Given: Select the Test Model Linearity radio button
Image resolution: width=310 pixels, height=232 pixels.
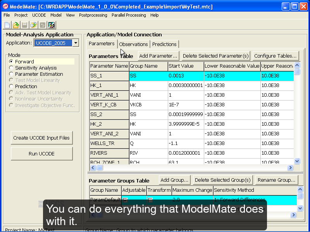Looking at the screenshot, I should pos(11,80).
